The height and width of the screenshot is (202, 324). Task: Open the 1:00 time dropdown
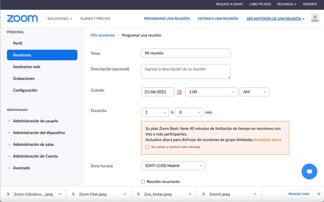(x=211, y=92)
